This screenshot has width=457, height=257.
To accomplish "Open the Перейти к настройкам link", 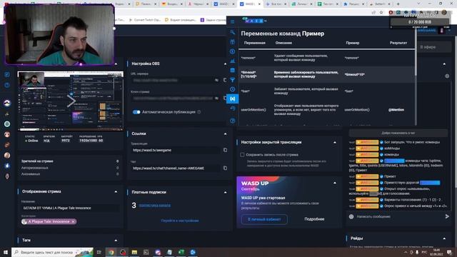I will click(x=180, y=221).
